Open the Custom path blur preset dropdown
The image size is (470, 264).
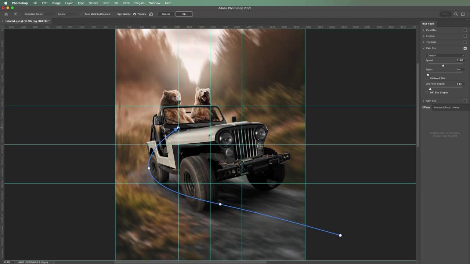point(445,55)
